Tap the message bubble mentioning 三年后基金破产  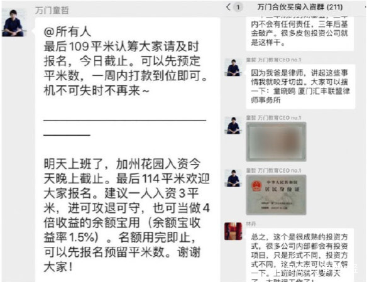point(300,33)
